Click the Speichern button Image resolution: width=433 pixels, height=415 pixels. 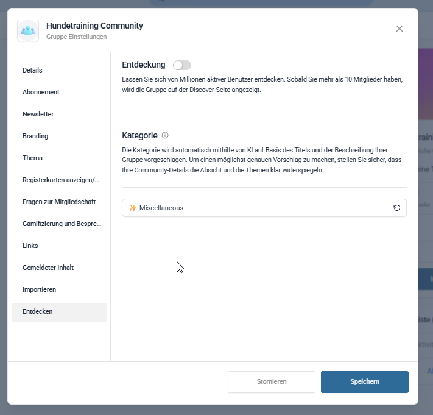pyautogui.click(x=364, y=381)
